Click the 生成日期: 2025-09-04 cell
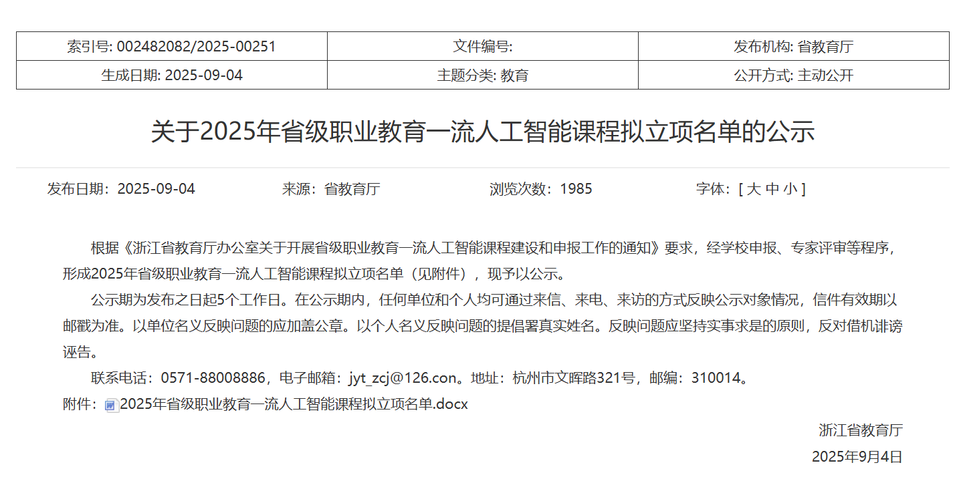Screen dimensions: 955x481 point(172,75)
